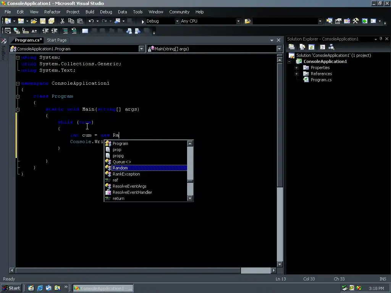Open the editor's active files dropdown arrow
391x293 pixels.
(272, 40)
